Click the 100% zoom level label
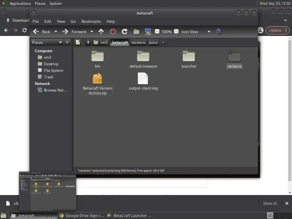Image resolution: width=292 pixels, height=219 pixels. tap(167, 32)
